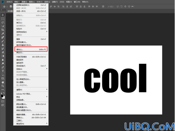
Task: Open the 文件(F) menu
Action: tap(9, 2)
